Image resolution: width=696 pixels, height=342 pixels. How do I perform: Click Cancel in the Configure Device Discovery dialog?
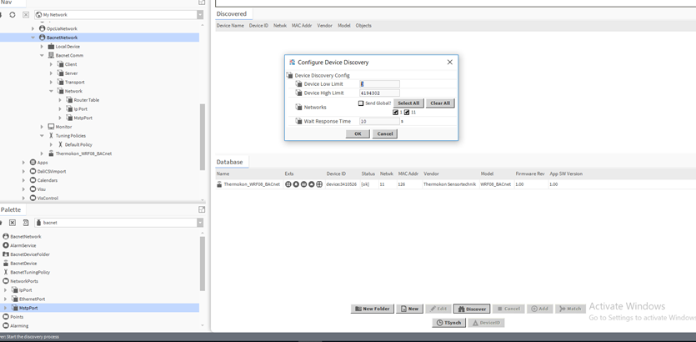pos(385,133)
